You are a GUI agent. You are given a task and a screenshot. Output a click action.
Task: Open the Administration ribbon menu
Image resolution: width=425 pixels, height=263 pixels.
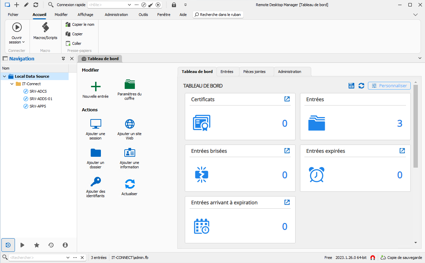click(116, 15)
